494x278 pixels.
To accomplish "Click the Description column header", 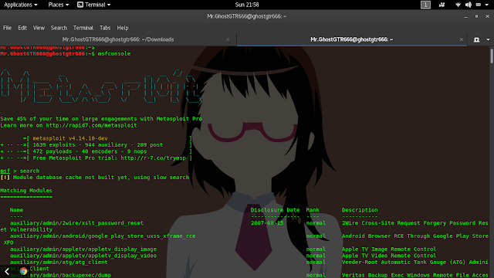I will click(360, 210).
